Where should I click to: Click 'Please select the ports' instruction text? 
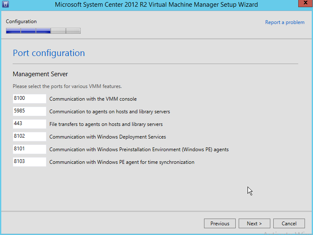tap(67, 86)
